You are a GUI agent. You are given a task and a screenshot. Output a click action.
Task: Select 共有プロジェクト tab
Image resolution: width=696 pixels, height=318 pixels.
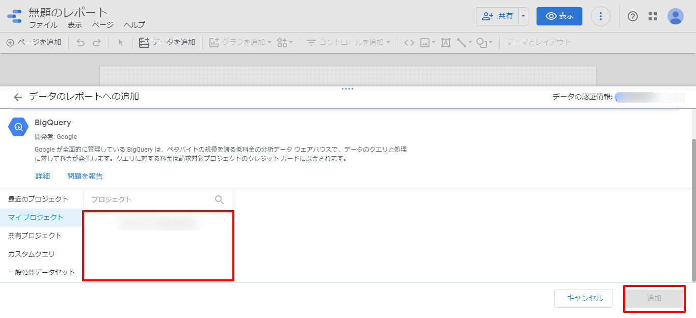(x=41, y=236)
